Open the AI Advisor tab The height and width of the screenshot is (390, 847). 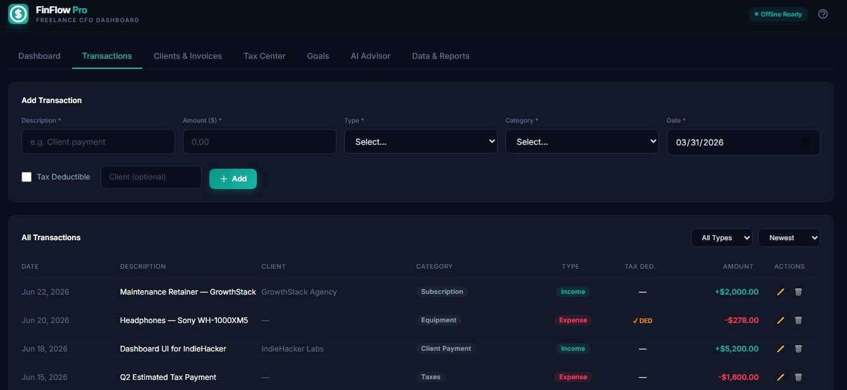pyautogui.click(x=370, y=56)
